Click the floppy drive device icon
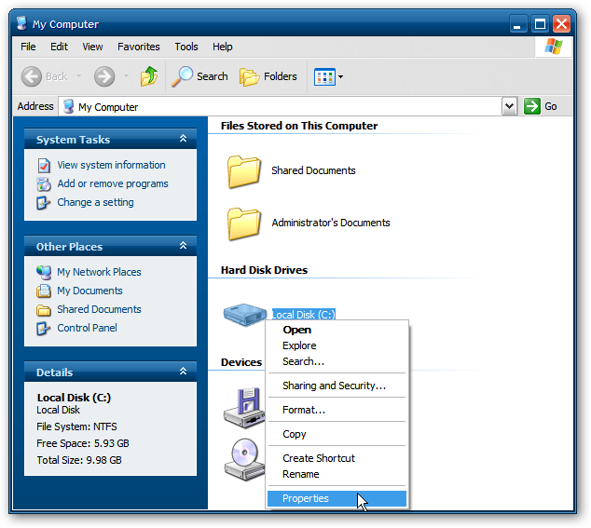591x528 pixels. click(245, 408)
